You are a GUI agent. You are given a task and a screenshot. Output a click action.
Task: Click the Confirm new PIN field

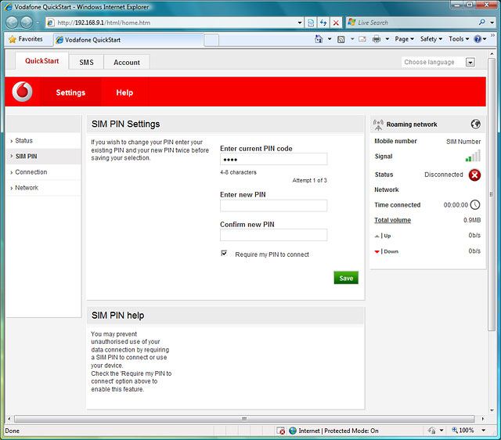(273, 235)
